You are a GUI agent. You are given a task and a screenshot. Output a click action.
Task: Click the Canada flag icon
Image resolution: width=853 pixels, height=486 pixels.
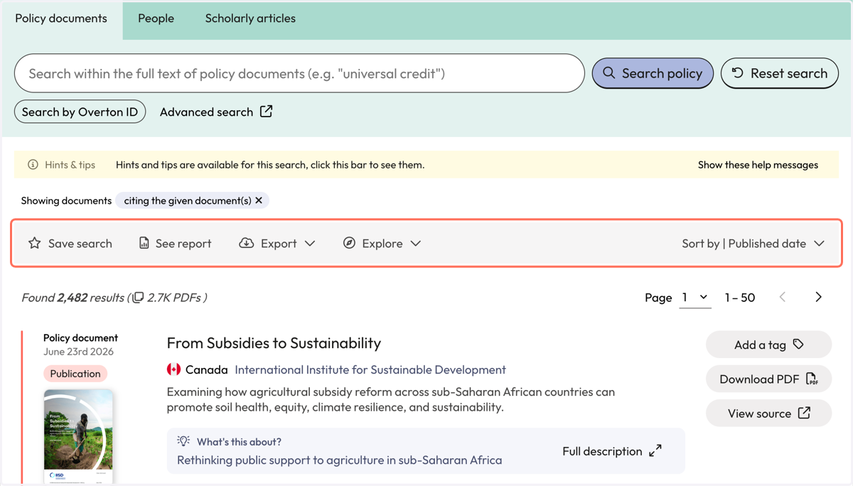pos(173,369)
